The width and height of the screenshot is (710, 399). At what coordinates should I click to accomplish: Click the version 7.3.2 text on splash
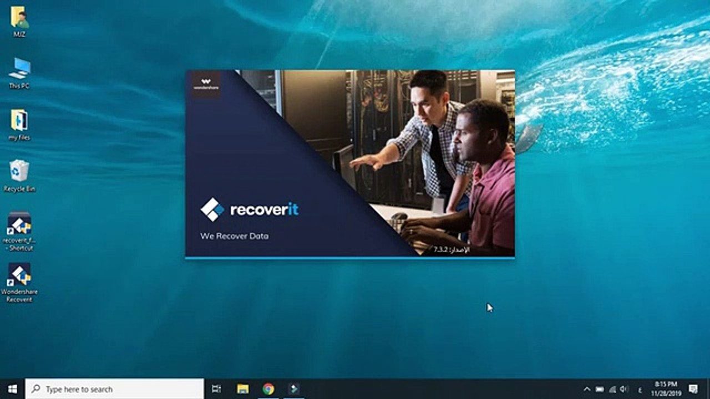click(450, 250)
